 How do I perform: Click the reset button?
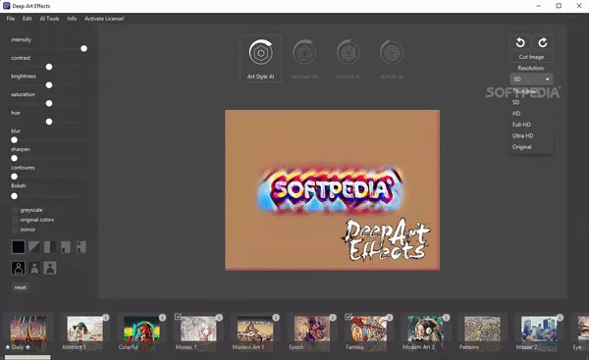point(21,287)
